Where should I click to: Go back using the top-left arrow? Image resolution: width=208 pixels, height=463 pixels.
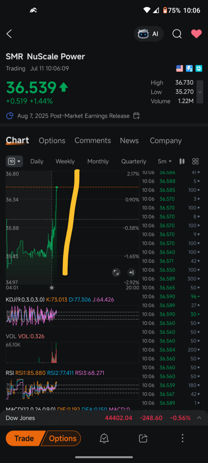[x=9, y=34]
